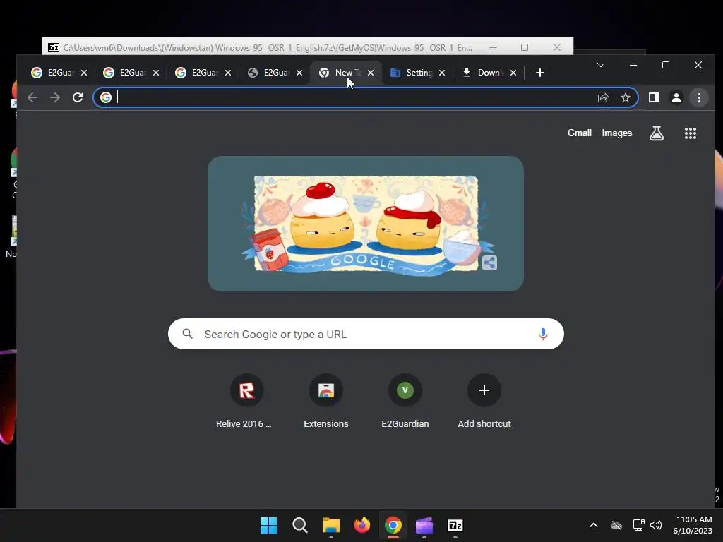Open File Explorer from taskbar
The height and width of the screenshot is (542, 723).
(330, 525)
